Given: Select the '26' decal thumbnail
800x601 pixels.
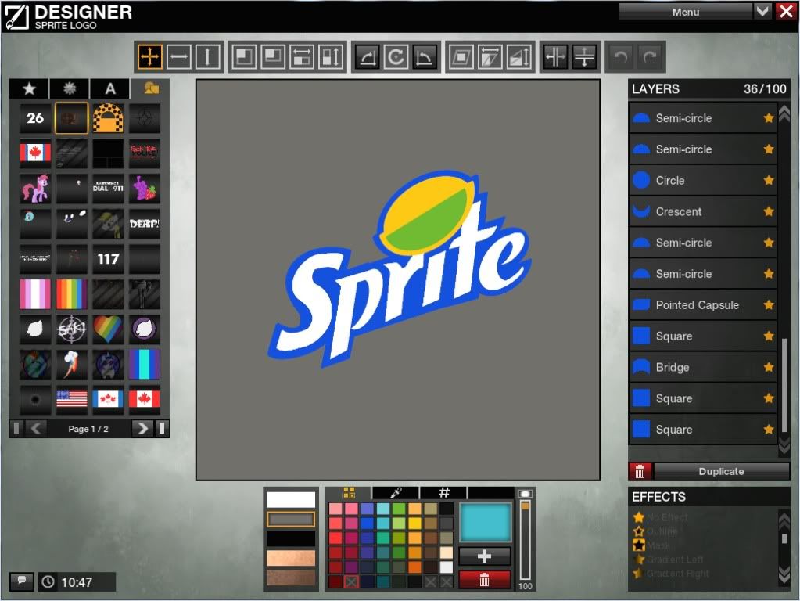Looking at the screenshot, I should [35, 118].
